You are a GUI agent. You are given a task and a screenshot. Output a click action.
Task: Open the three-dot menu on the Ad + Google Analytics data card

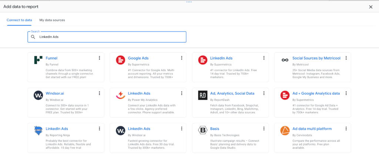tap(346, 93)
